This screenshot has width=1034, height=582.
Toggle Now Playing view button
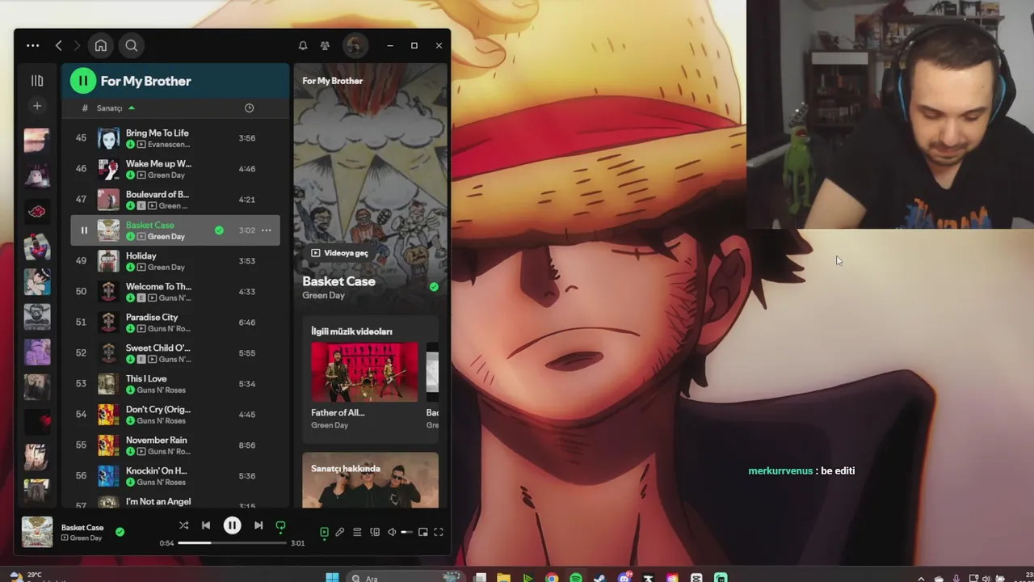coord(324,532)
